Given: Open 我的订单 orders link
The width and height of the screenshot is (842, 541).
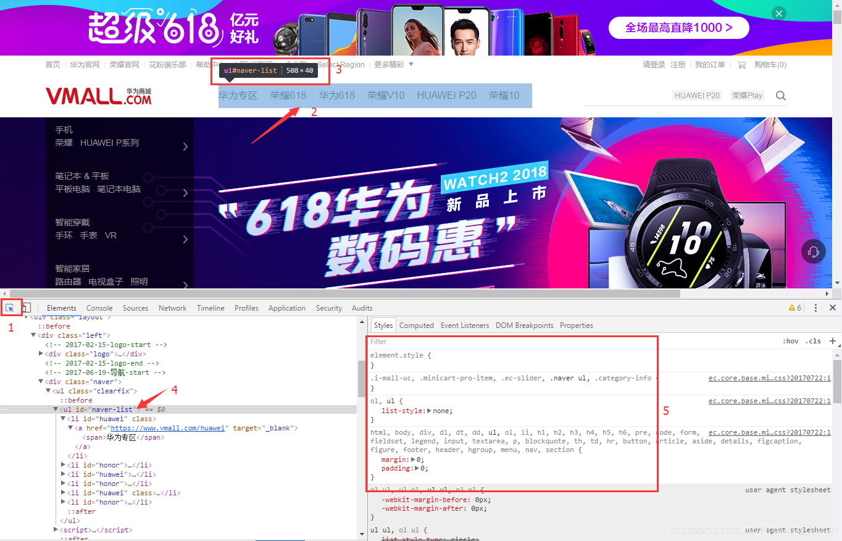Looking at the screenshot, I should pos(710,65).
